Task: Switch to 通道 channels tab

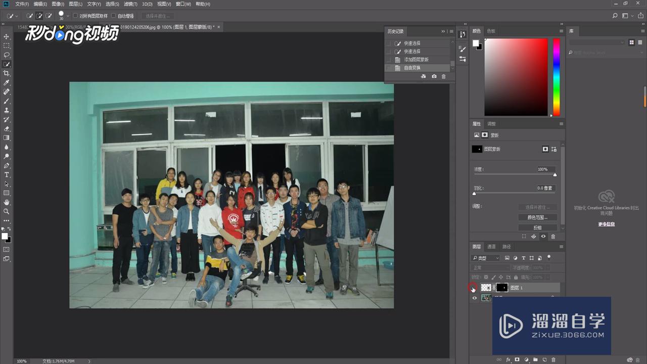Action: pos(491,247)
